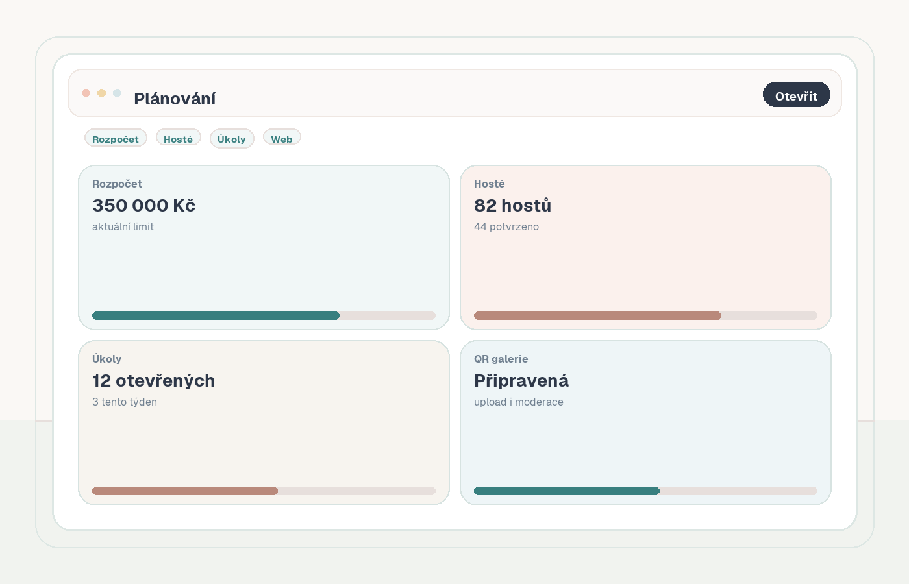Viewport: 909px width, 584px height.
Task: Click the upload i moderace text
Action: pos(518,402)
